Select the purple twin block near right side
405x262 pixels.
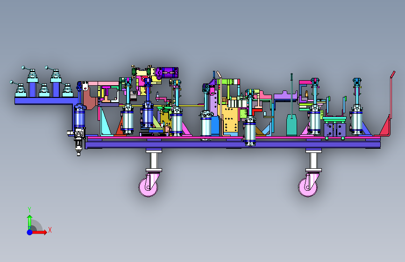[x=335, y=130]
